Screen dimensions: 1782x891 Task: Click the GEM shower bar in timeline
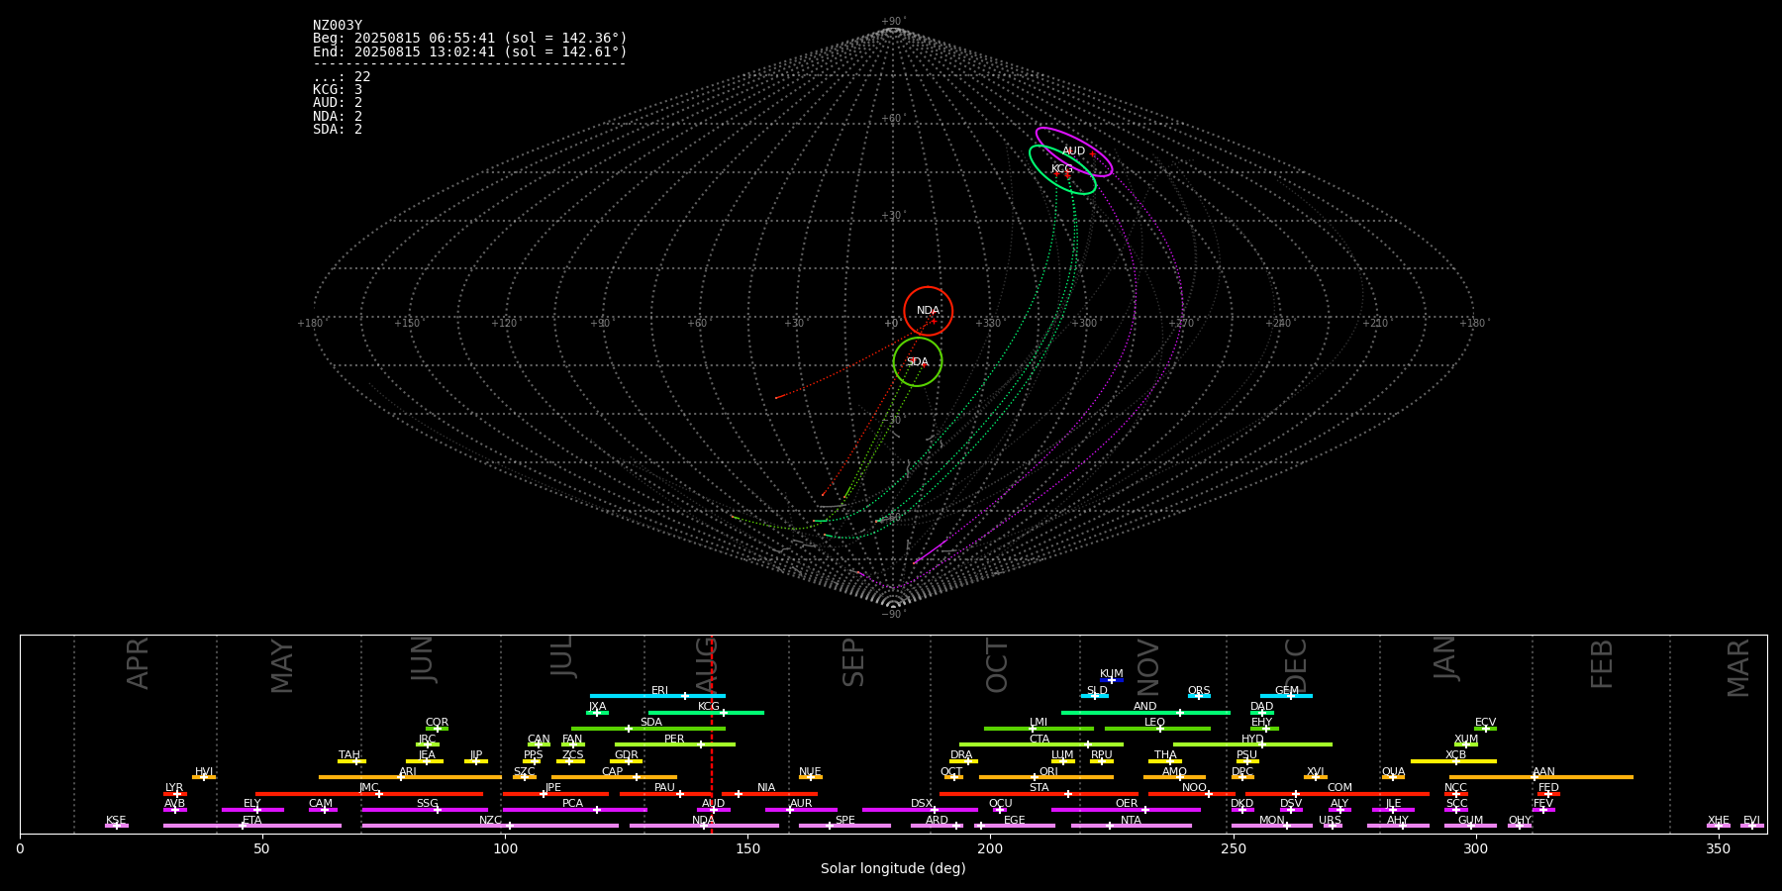click(1286, 696)
